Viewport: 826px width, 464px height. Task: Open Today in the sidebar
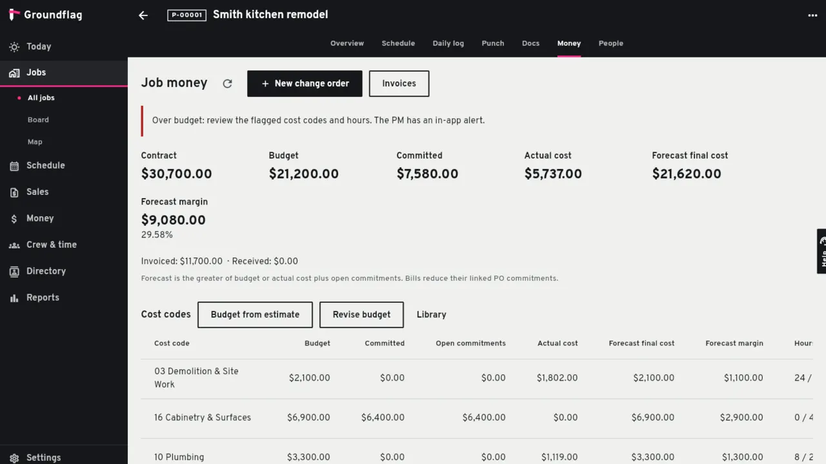64,46
